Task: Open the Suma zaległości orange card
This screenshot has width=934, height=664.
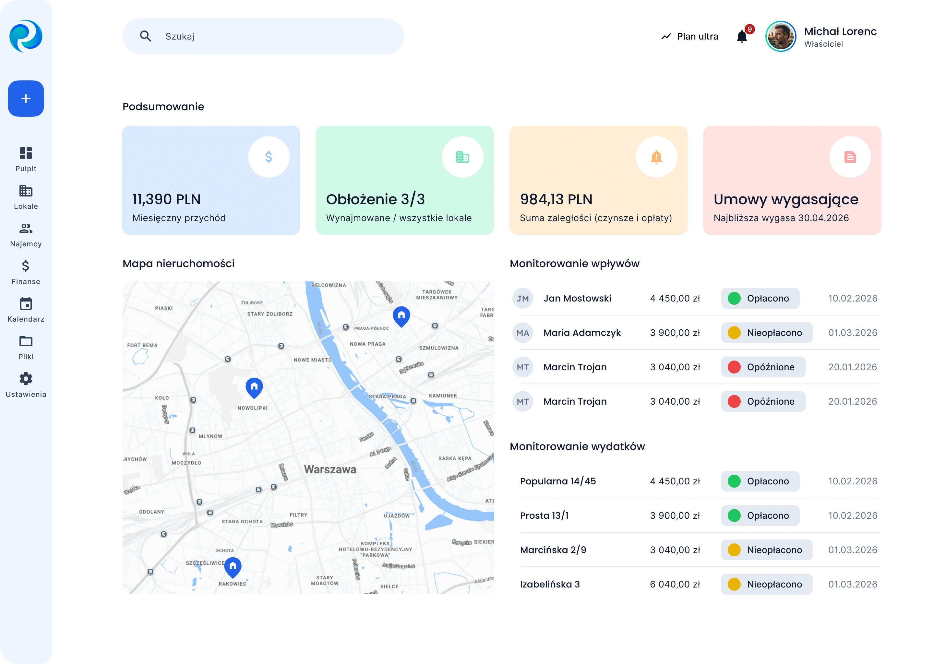Action: coord(598,180)
